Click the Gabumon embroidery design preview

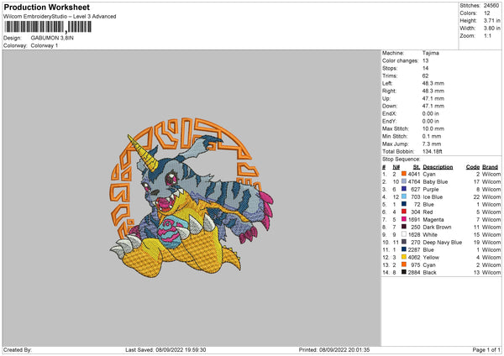pyautogui.click(x=192, y=197)
